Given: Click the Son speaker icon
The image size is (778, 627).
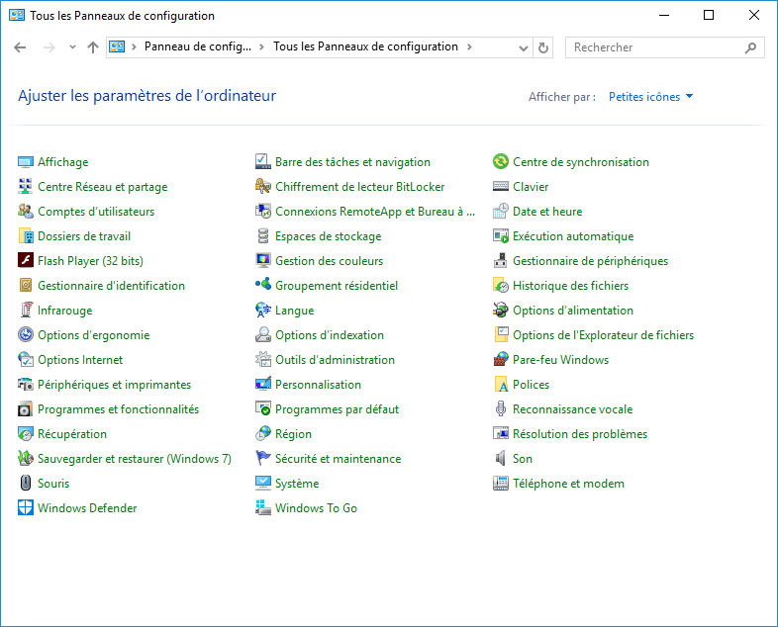Looking at the screenshot, I should (x=502, y=459).
